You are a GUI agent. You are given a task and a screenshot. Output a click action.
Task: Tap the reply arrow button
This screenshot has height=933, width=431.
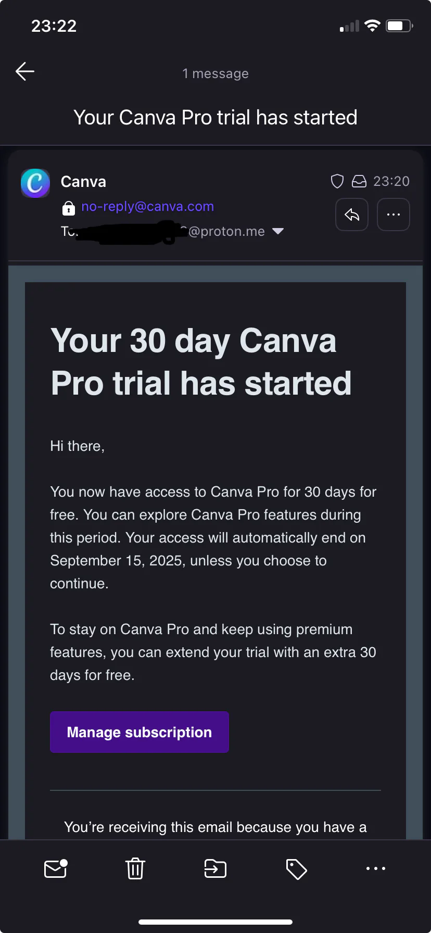click(352, 215)
